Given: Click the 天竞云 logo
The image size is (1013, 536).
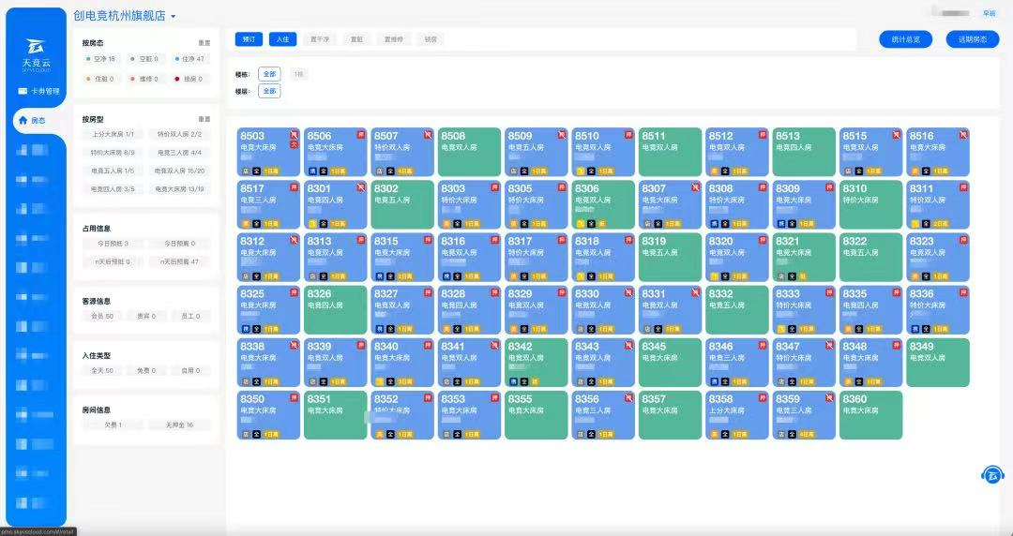Looking at the screenshot, I should (37, 55).
